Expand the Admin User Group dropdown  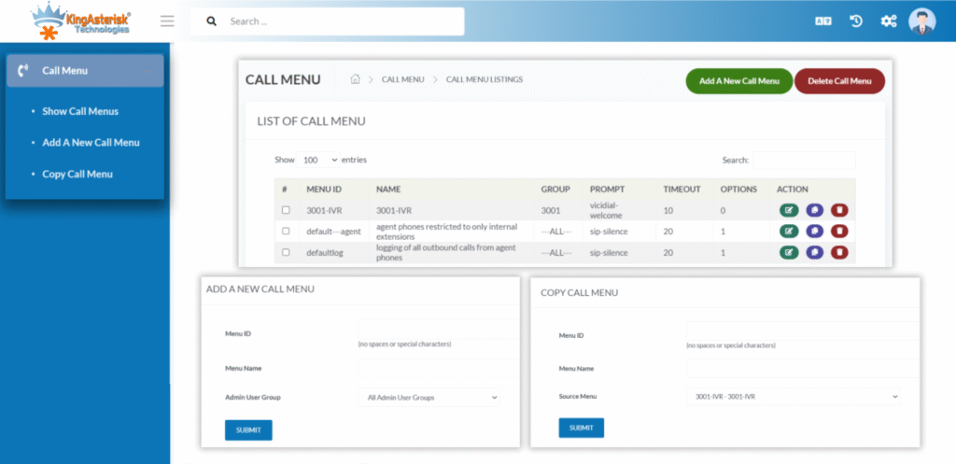click(x=429, y=398)
